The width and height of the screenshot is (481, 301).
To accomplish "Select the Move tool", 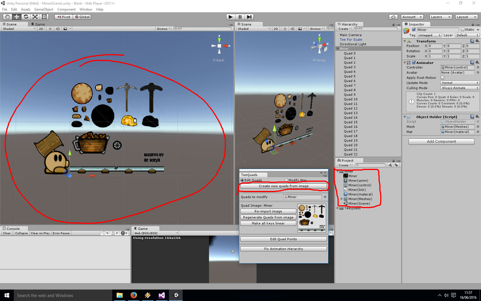I will pos(17,17).
